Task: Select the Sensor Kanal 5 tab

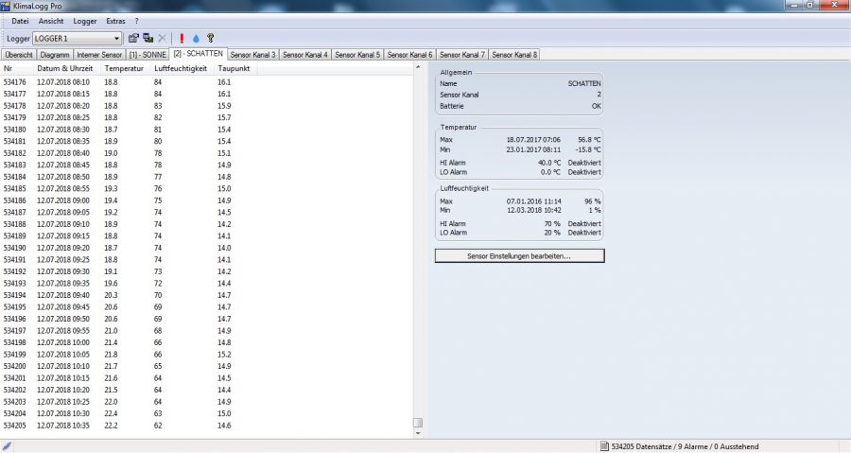Action: point(357,55)
